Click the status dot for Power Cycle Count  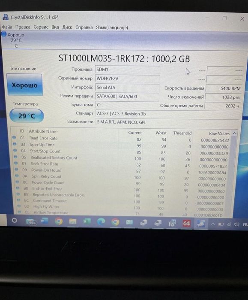(x=18, y=182)
